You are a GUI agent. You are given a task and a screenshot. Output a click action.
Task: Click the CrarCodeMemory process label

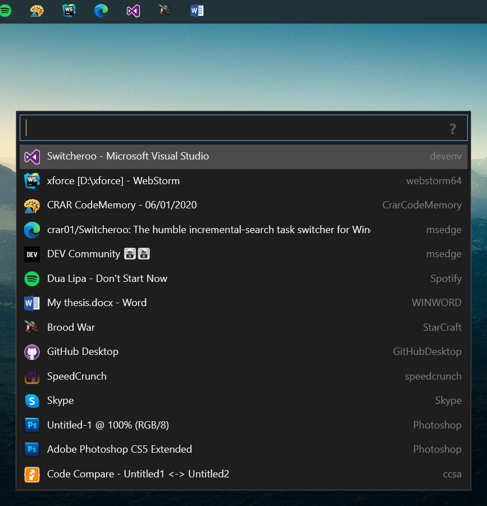(x=422, y=205)
